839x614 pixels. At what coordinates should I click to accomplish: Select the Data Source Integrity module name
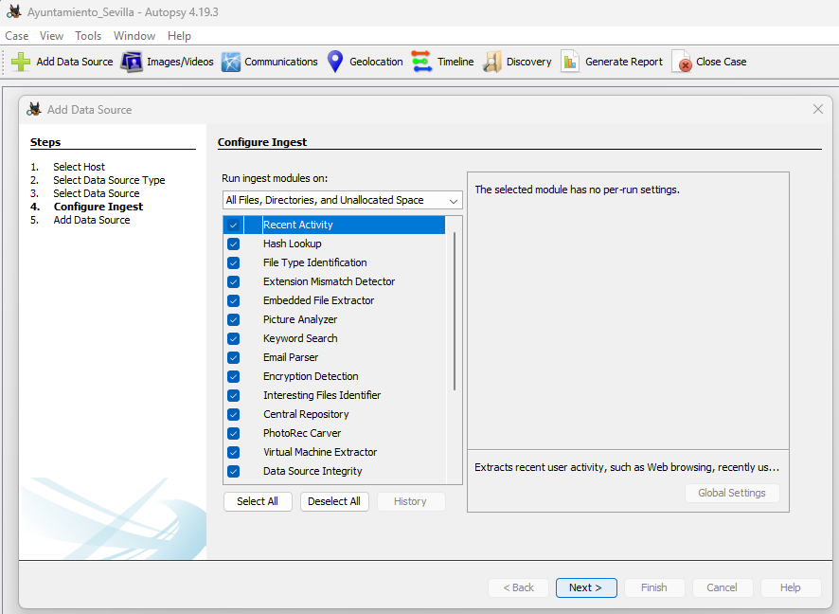click(x=312, y=472)
